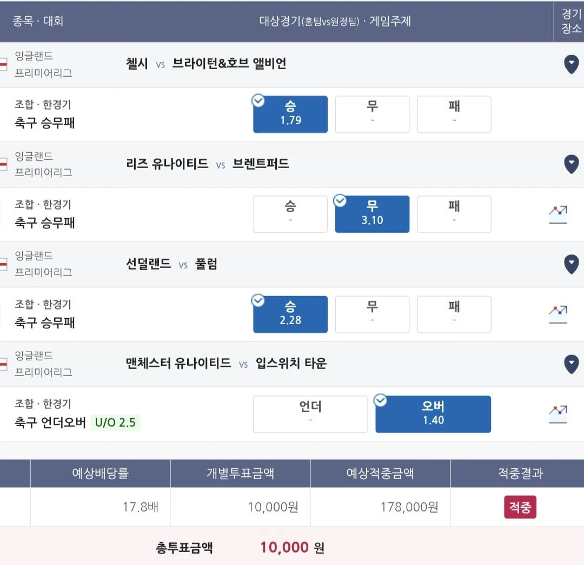Viewport: 584px width, 565px height.
Task: Click the 적중 result badge
Action: click(520, 507)
